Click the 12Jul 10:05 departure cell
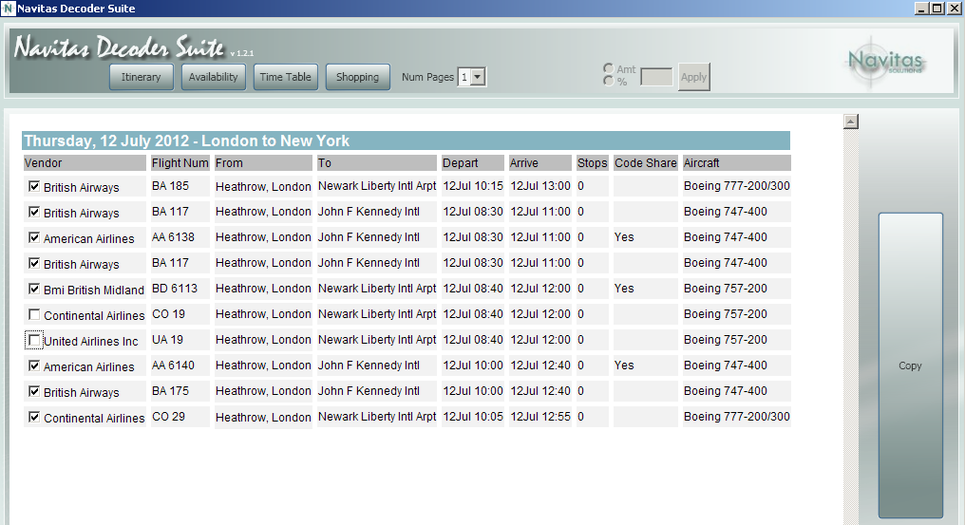Screen dimensions: 965x525 [x=473, y=417]
